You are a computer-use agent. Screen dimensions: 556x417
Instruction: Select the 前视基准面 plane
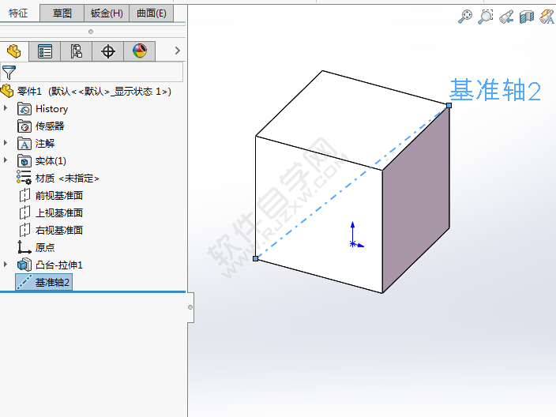[59, 196]
